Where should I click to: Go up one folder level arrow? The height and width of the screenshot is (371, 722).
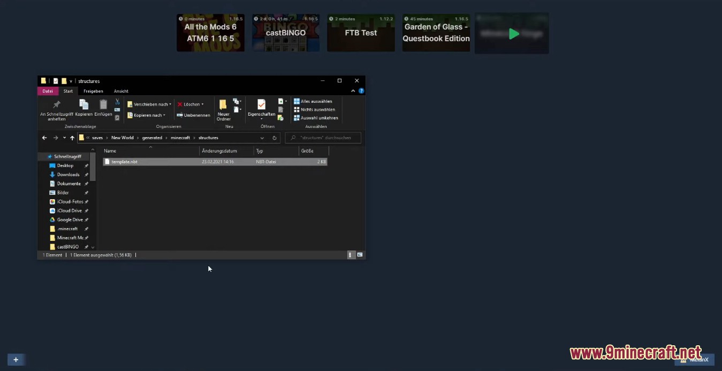tap(72, 138)
